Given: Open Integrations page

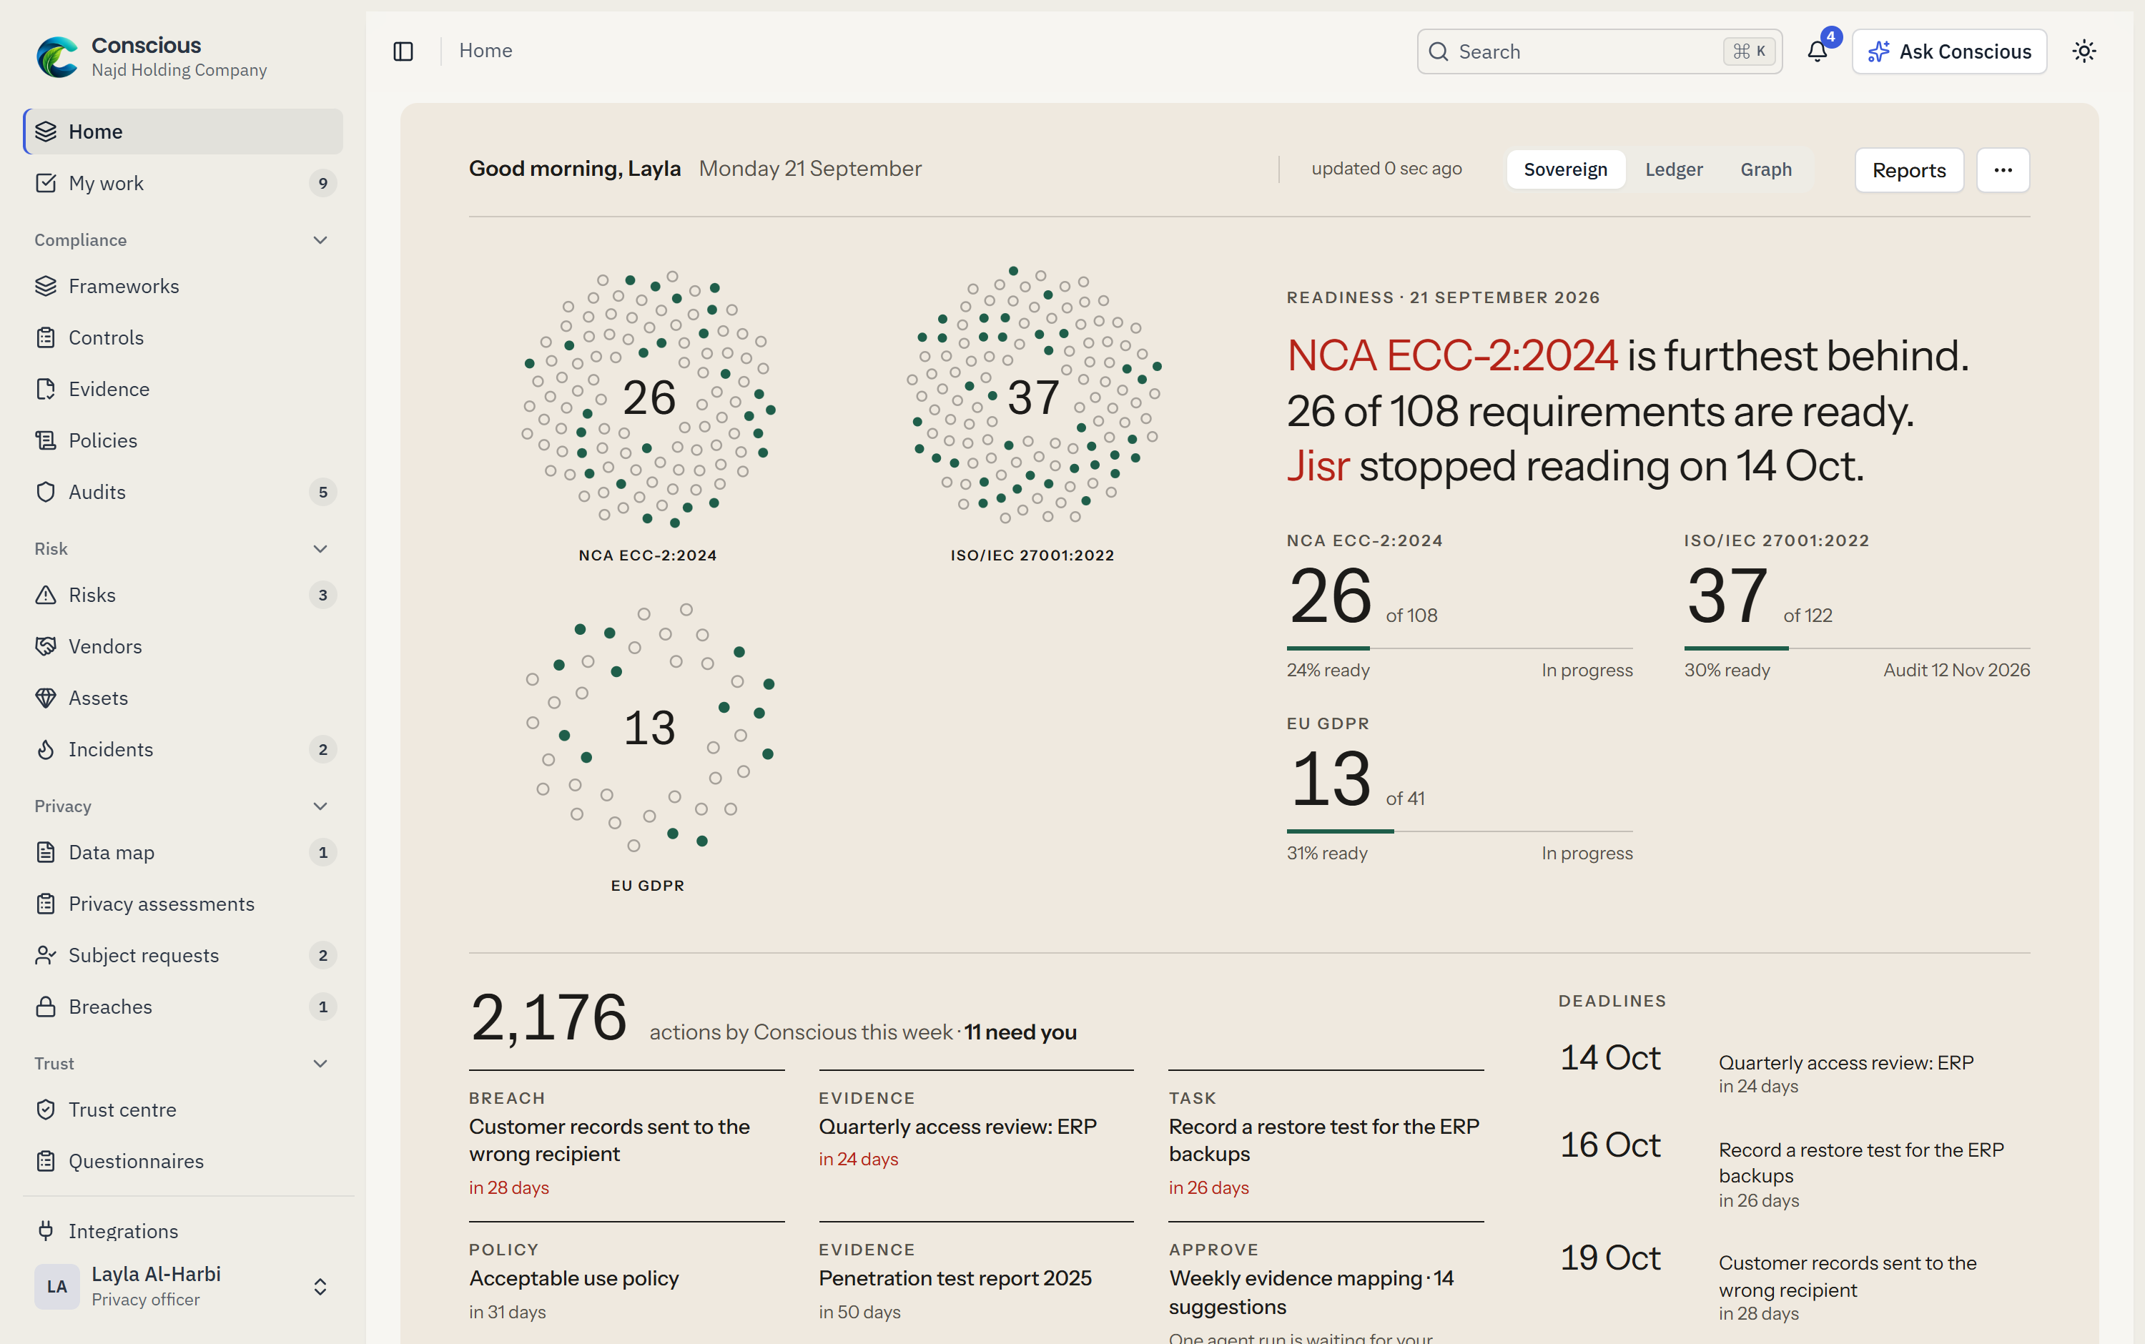Looking at the screenshot, I should coord(183,1232).
